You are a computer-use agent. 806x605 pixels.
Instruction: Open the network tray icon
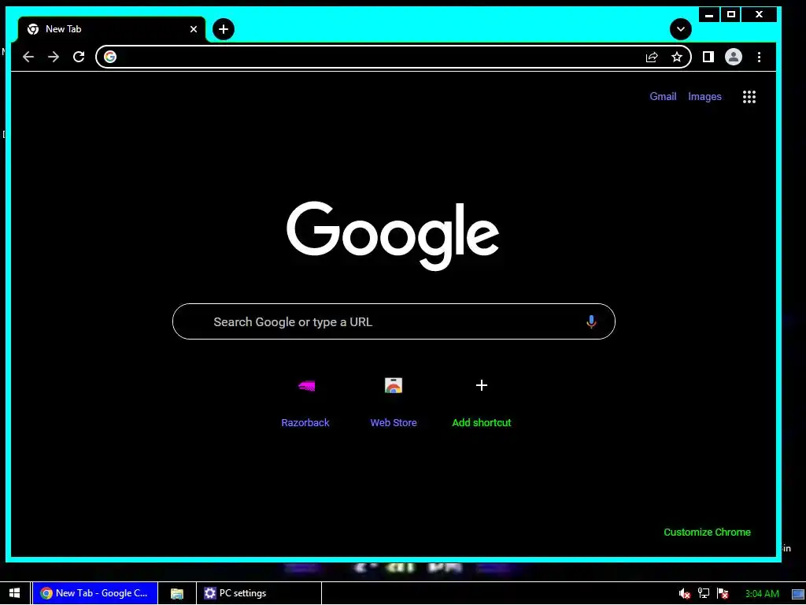(x=703, y=594)
